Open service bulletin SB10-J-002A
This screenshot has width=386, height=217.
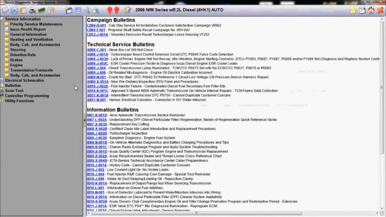point(98,86)
